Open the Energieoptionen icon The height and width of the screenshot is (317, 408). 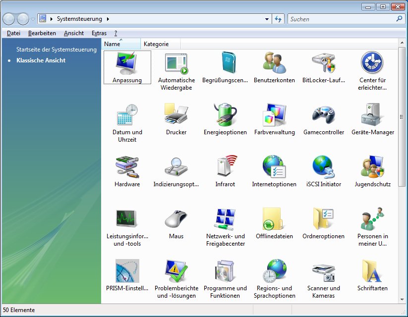[225, 115]
